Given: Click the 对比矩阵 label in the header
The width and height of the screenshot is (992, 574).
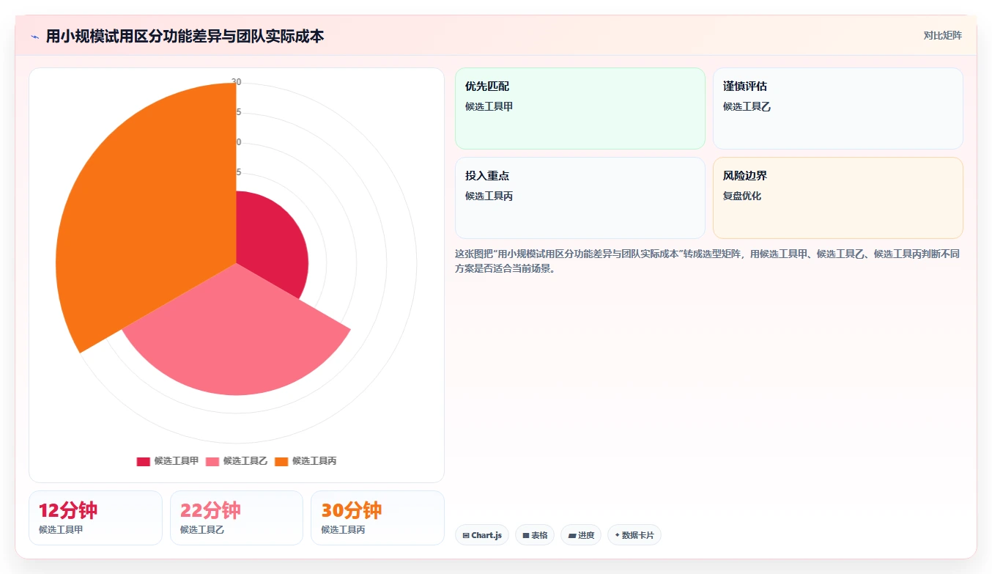Looking at the screenshot, I should pyautogui.click(x=942, y=35).
